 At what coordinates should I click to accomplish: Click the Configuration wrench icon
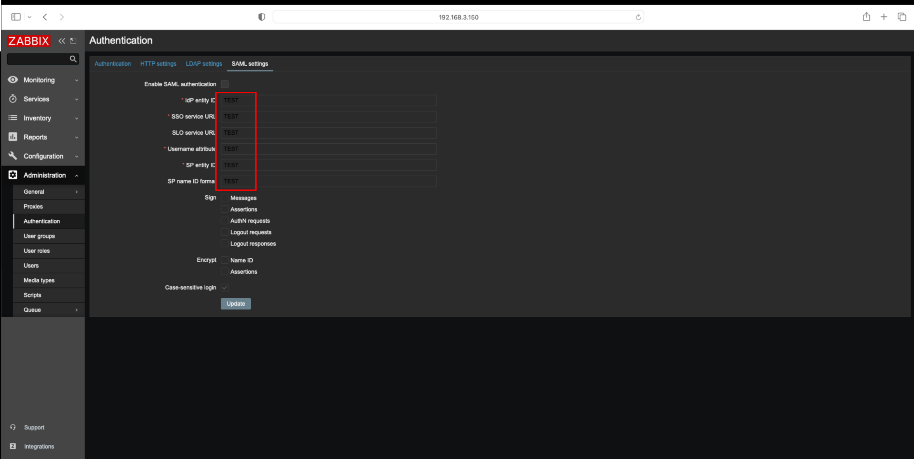point(13,156)
